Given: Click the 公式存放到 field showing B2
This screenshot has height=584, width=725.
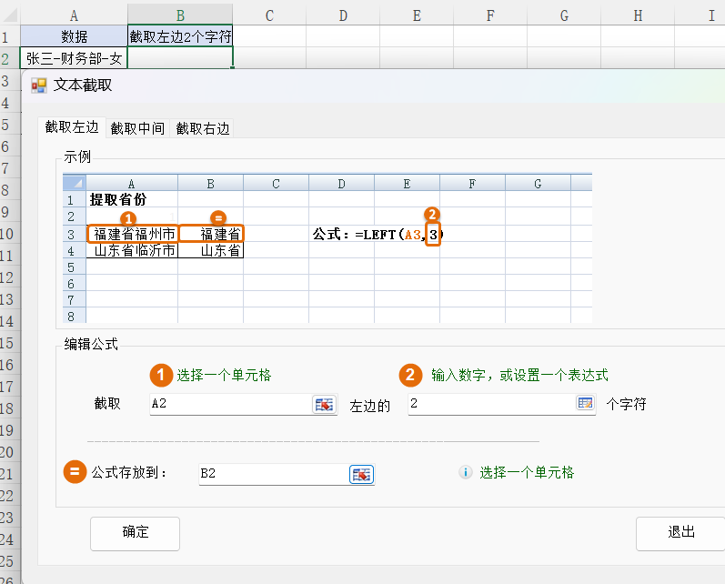Looking at the screenshot, I should [273, 474].
